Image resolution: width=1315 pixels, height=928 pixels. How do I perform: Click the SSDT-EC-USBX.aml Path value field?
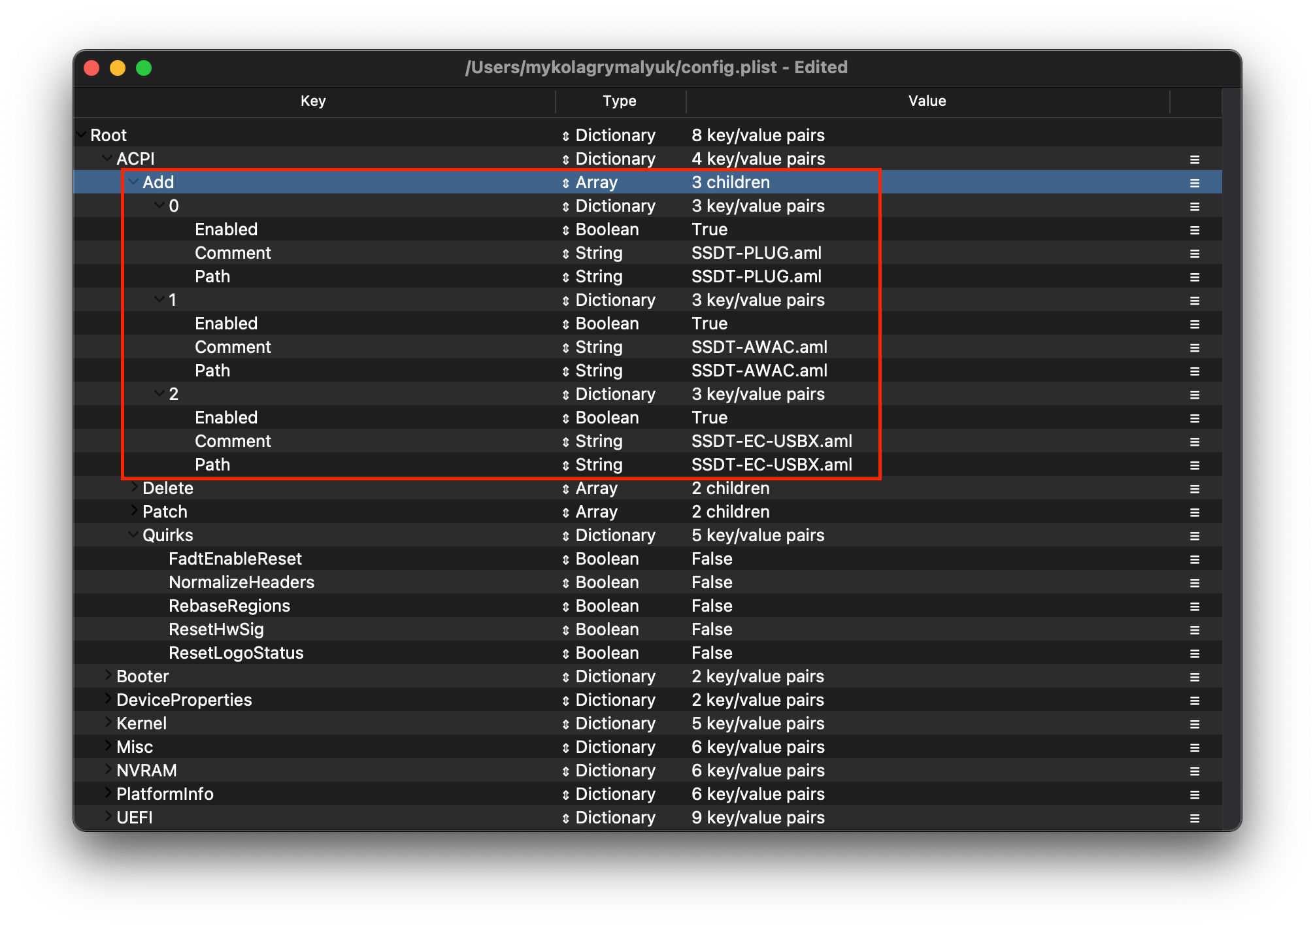click(771, 465)
